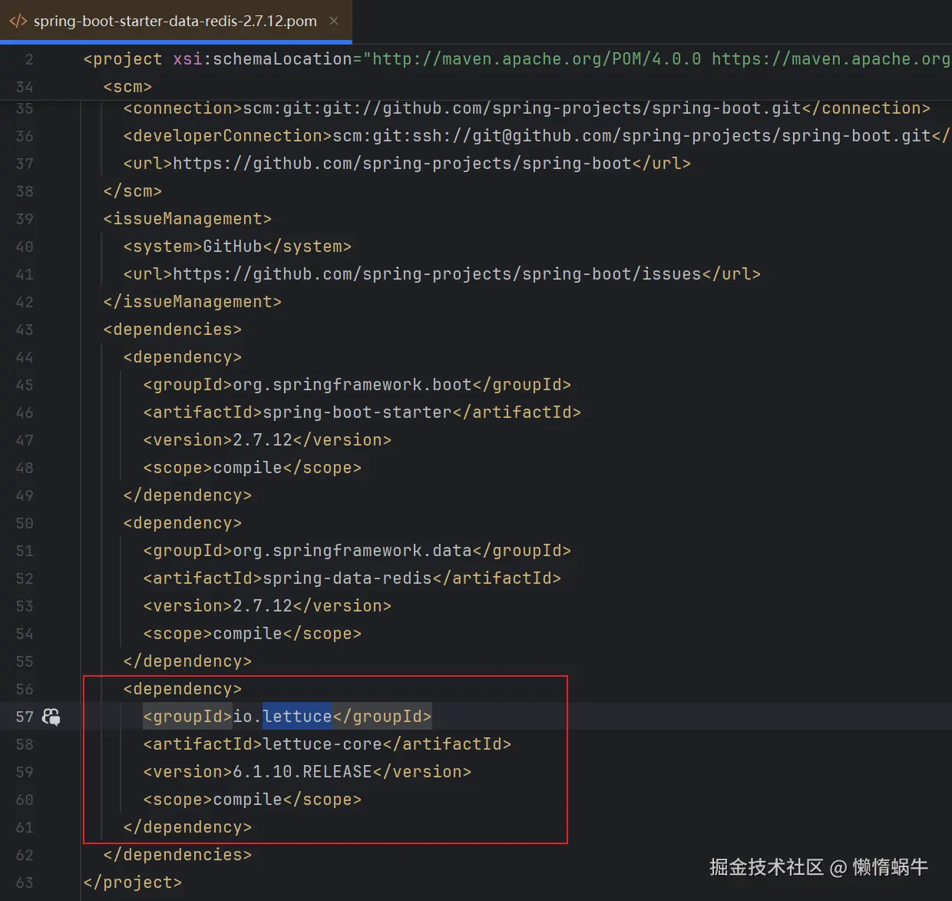
Task: Click the closing project tag
Action: (x=133, y=883)
